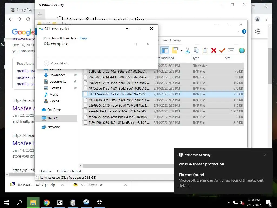
Task: Go forward in Chrome browser
Action: click(x=19, y=19)
